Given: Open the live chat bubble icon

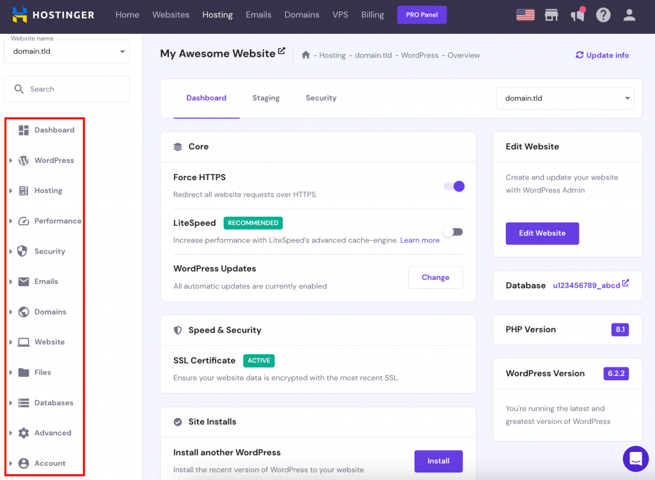Looking at the screenshot, I should [636, 458].
